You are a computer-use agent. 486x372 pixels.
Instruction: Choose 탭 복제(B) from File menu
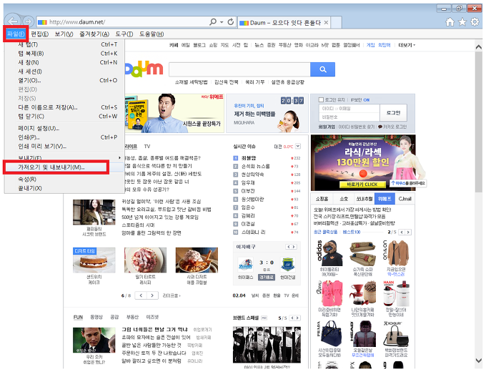pyautogui.click(x=64, y=54)
